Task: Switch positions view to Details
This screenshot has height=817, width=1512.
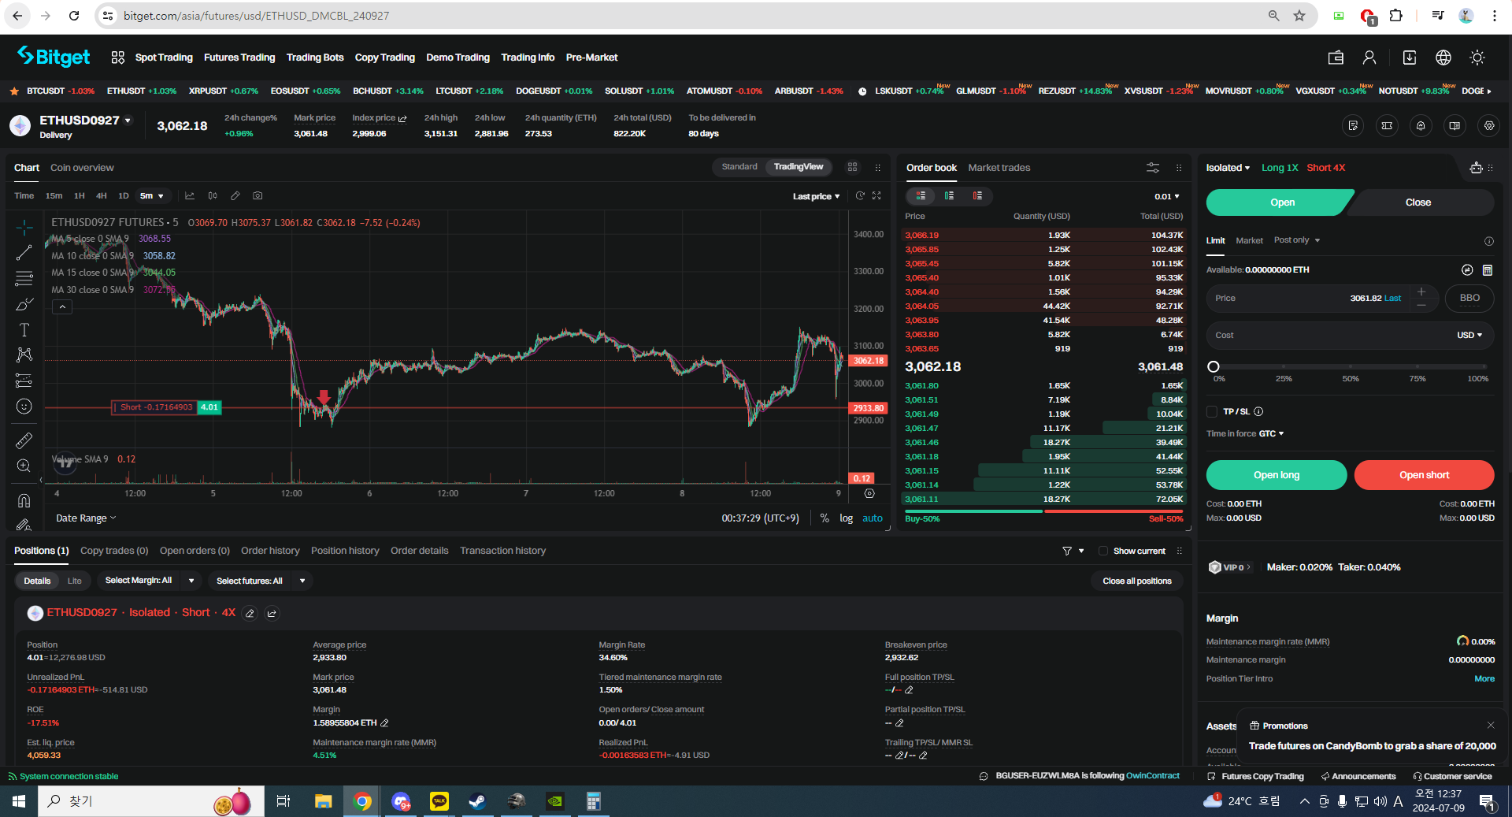Action: click(37, 581)
